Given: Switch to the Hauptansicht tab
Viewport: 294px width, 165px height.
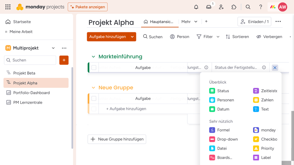Looking at the screenshot, I should click(x=158, y=22).
